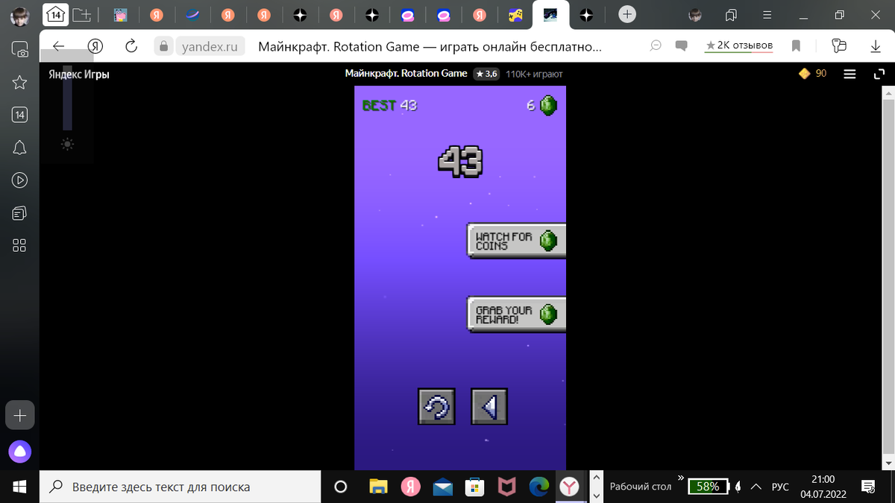Image resolution: width=895 pixels, height=503 pixels.
Task: Open Windows notification center icon
Action: pos(869,487)
